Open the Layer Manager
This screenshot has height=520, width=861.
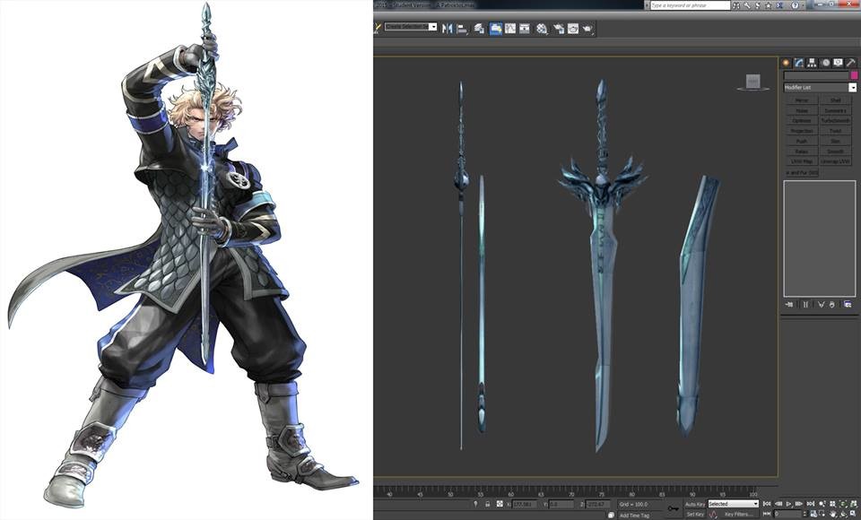point(478,28)
